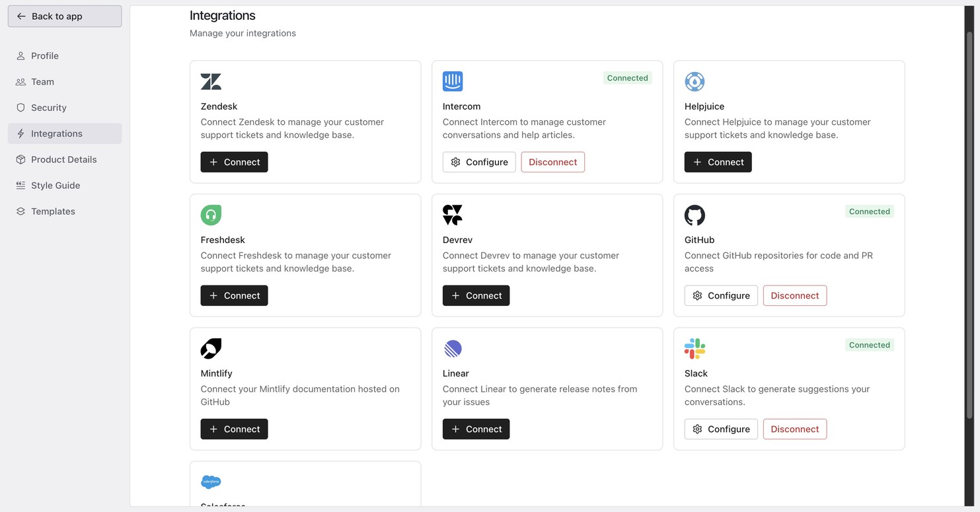Screen dimensions: 980x512
Task: Disconnect the Intercom integration
Action: click(553, 162)
